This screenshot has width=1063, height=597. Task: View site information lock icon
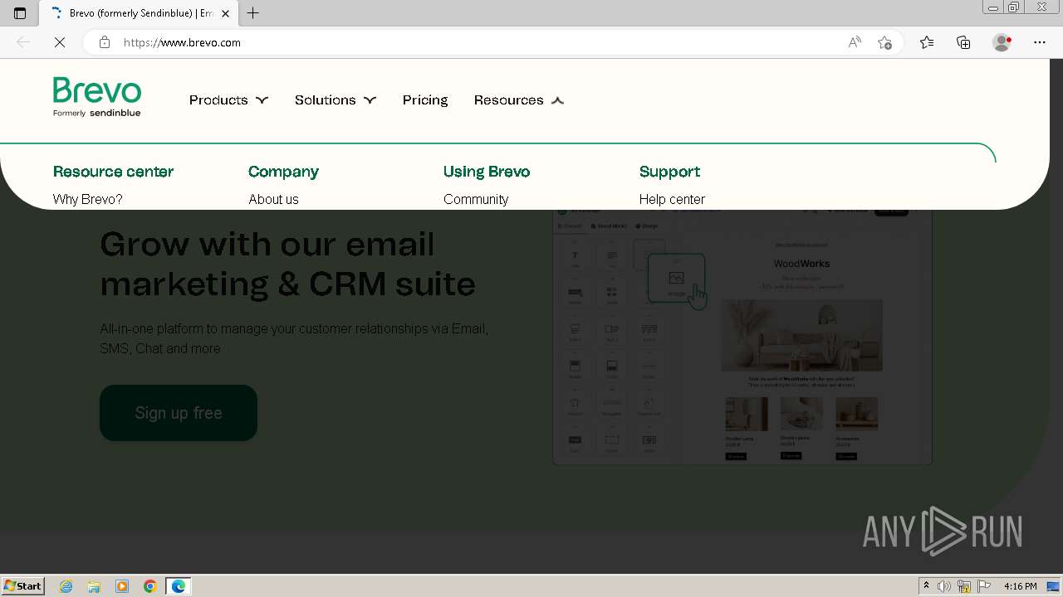click(x=105, y=42)
